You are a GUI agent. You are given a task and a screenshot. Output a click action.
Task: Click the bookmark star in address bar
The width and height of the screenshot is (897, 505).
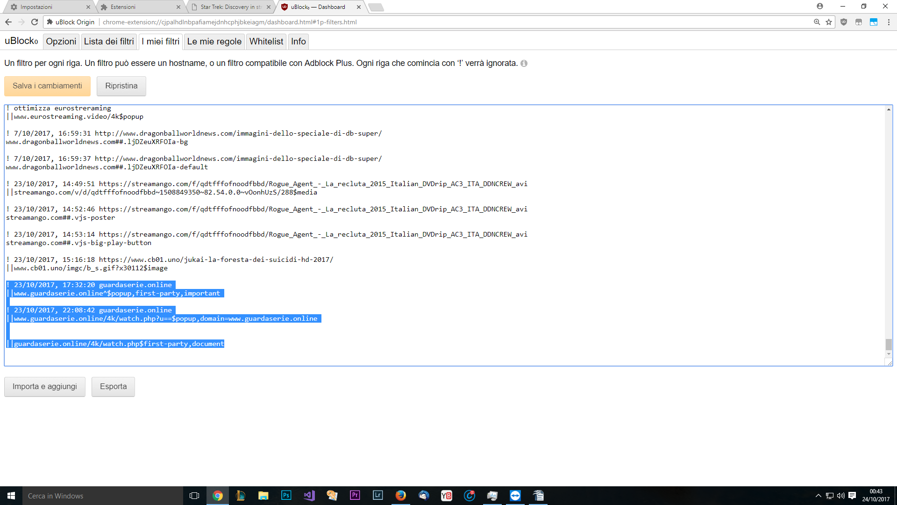829,22
